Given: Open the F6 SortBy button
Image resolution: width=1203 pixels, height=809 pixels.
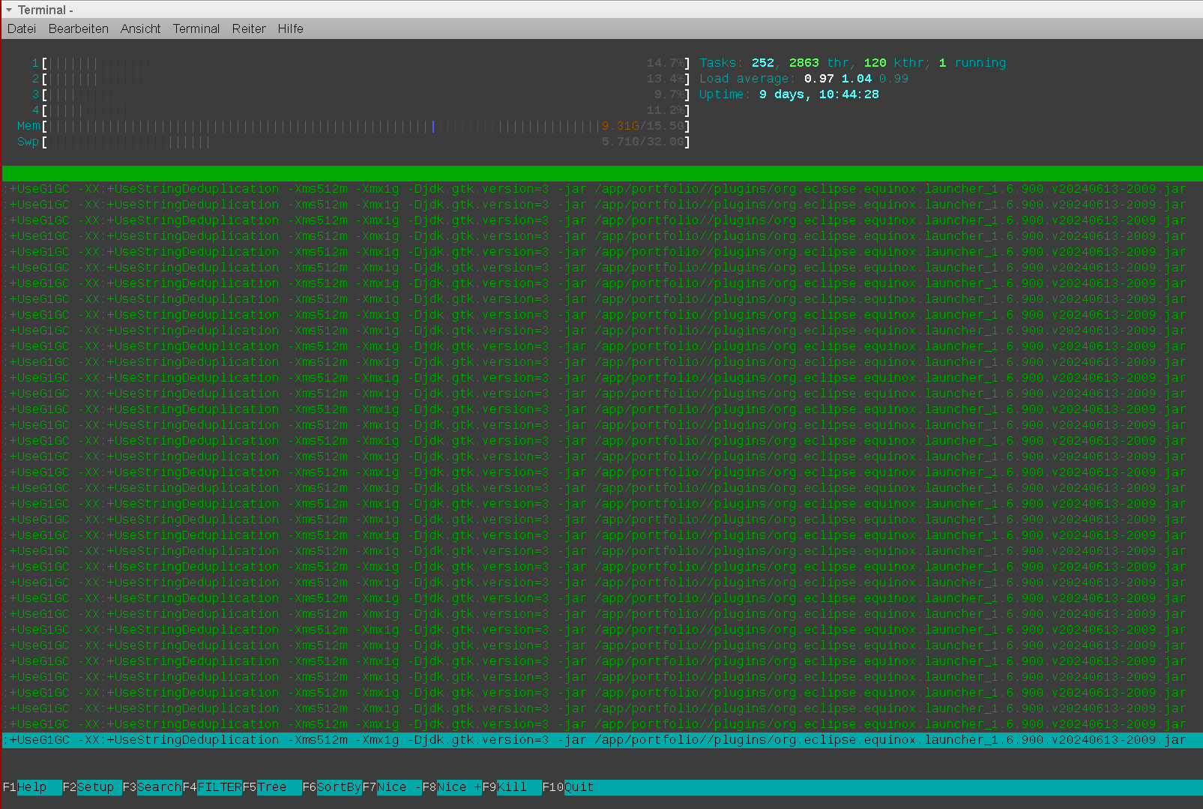Looking at the screenshot, I should click(x=332, y=787).
